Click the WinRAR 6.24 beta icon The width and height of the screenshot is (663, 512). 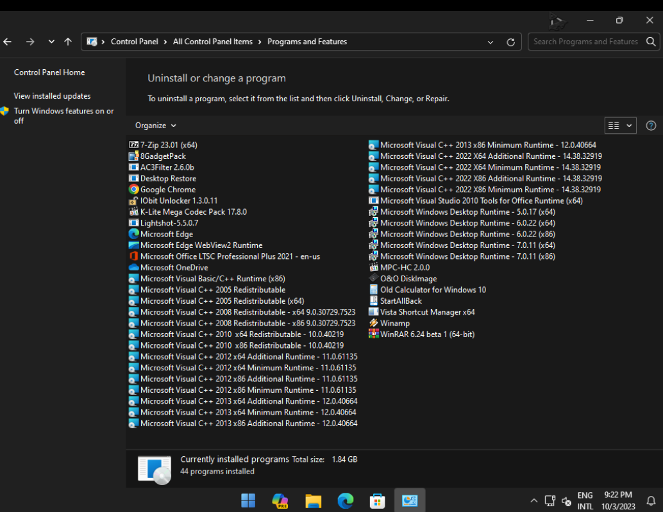click(373, 334)
